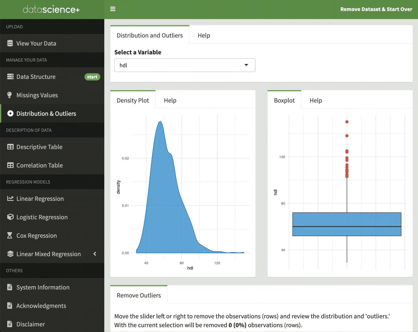Click the line chart icon beside Linear Regression
This screenshot has width=418, height=332.
click(10, 199)
